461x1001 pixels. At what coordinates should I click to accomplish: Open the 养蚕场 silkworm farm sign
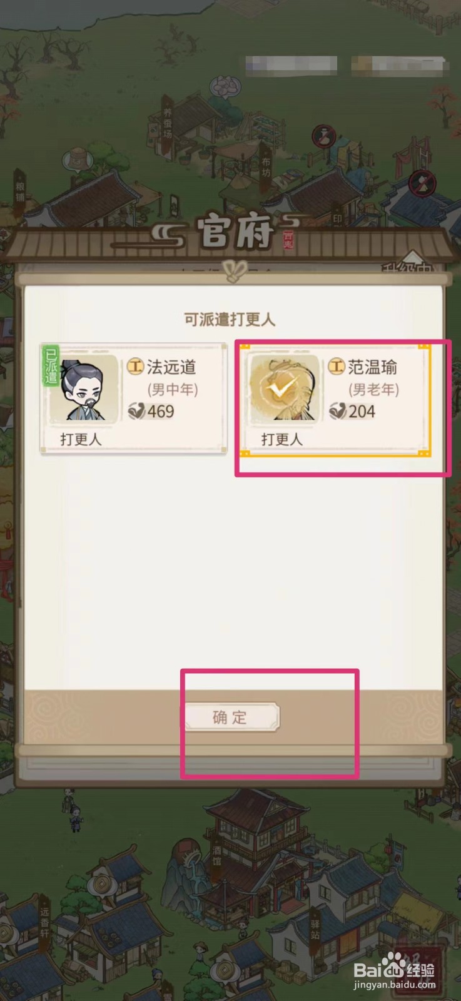point(168,123)
